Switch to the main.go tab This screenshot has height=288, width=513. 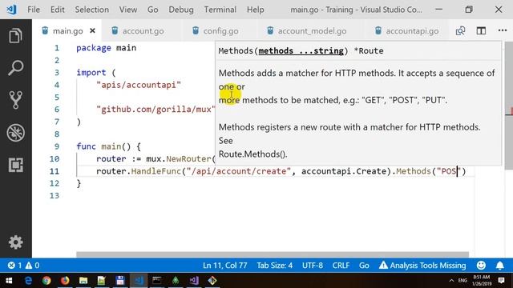coord(67,30)
